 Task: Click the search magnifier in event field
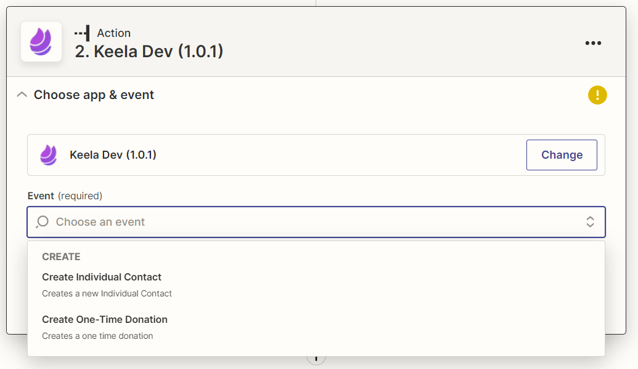[x=43, y=222]
